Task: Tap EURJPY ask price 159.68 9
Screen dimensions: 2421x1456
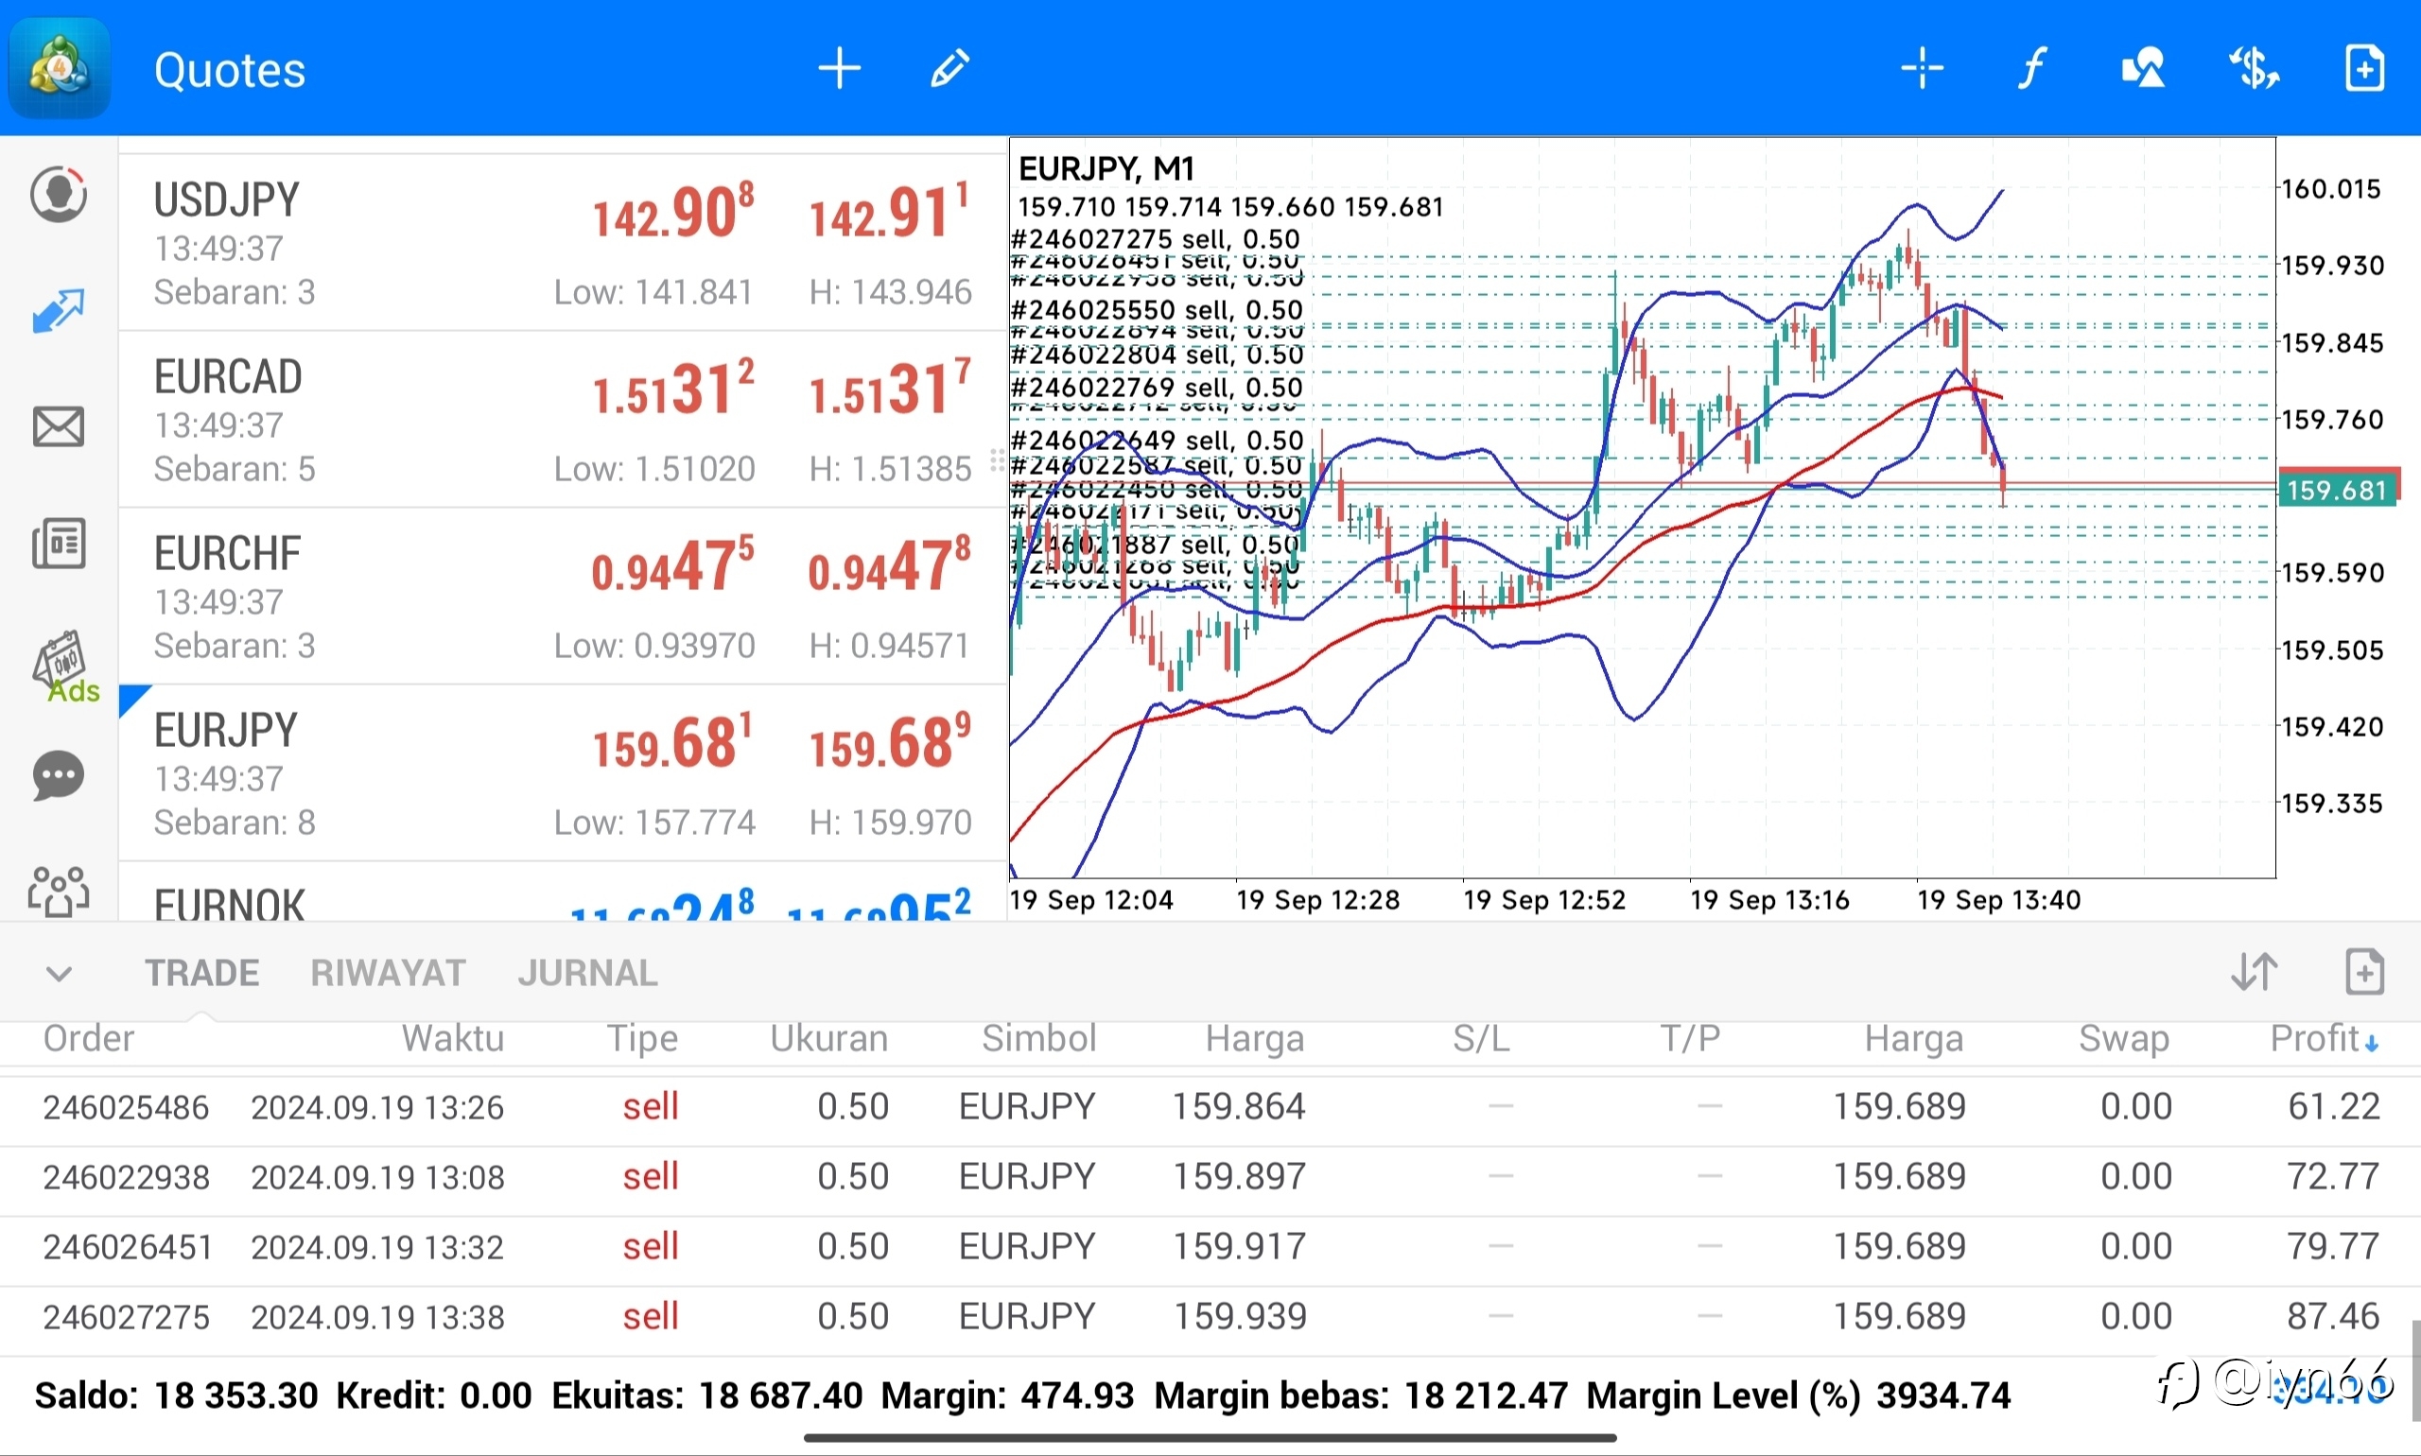Action: point(890,742)
